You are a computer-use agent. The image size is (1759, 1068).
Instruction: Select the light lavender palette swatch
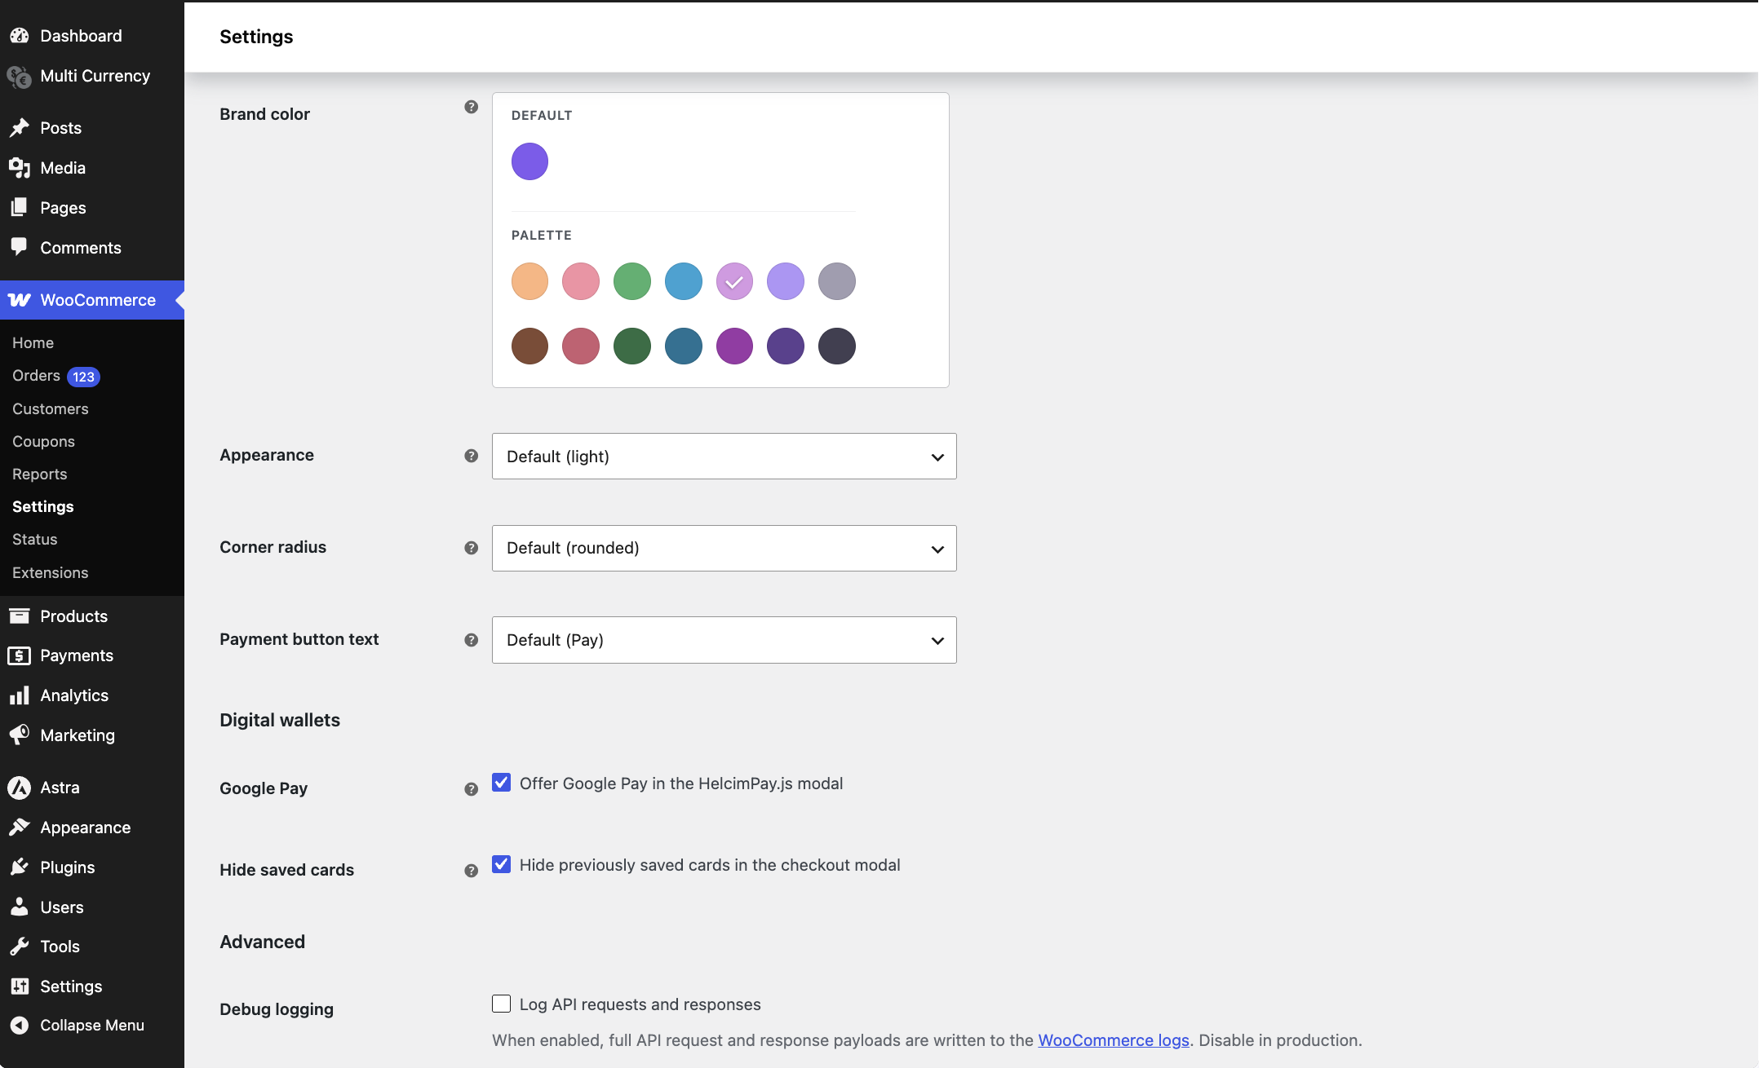(786, 281)
